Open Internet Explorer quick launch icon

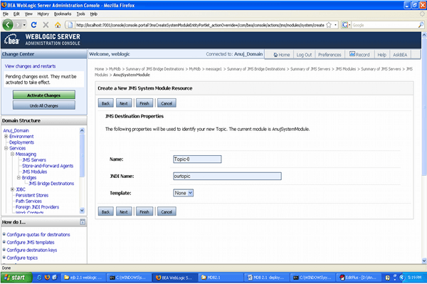(x=39, y=278)
